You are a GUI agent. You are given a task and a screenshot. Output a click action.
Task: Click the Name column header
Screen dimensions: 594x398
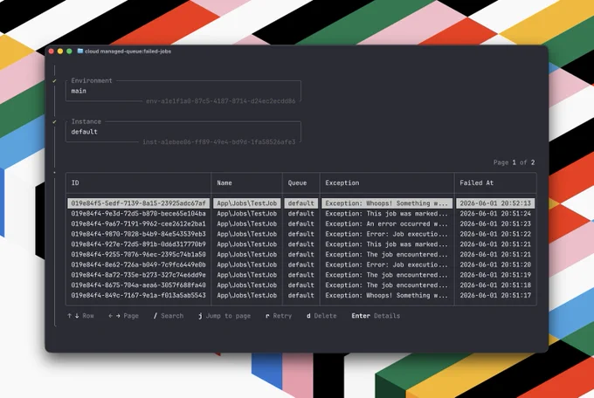point(224,183)
